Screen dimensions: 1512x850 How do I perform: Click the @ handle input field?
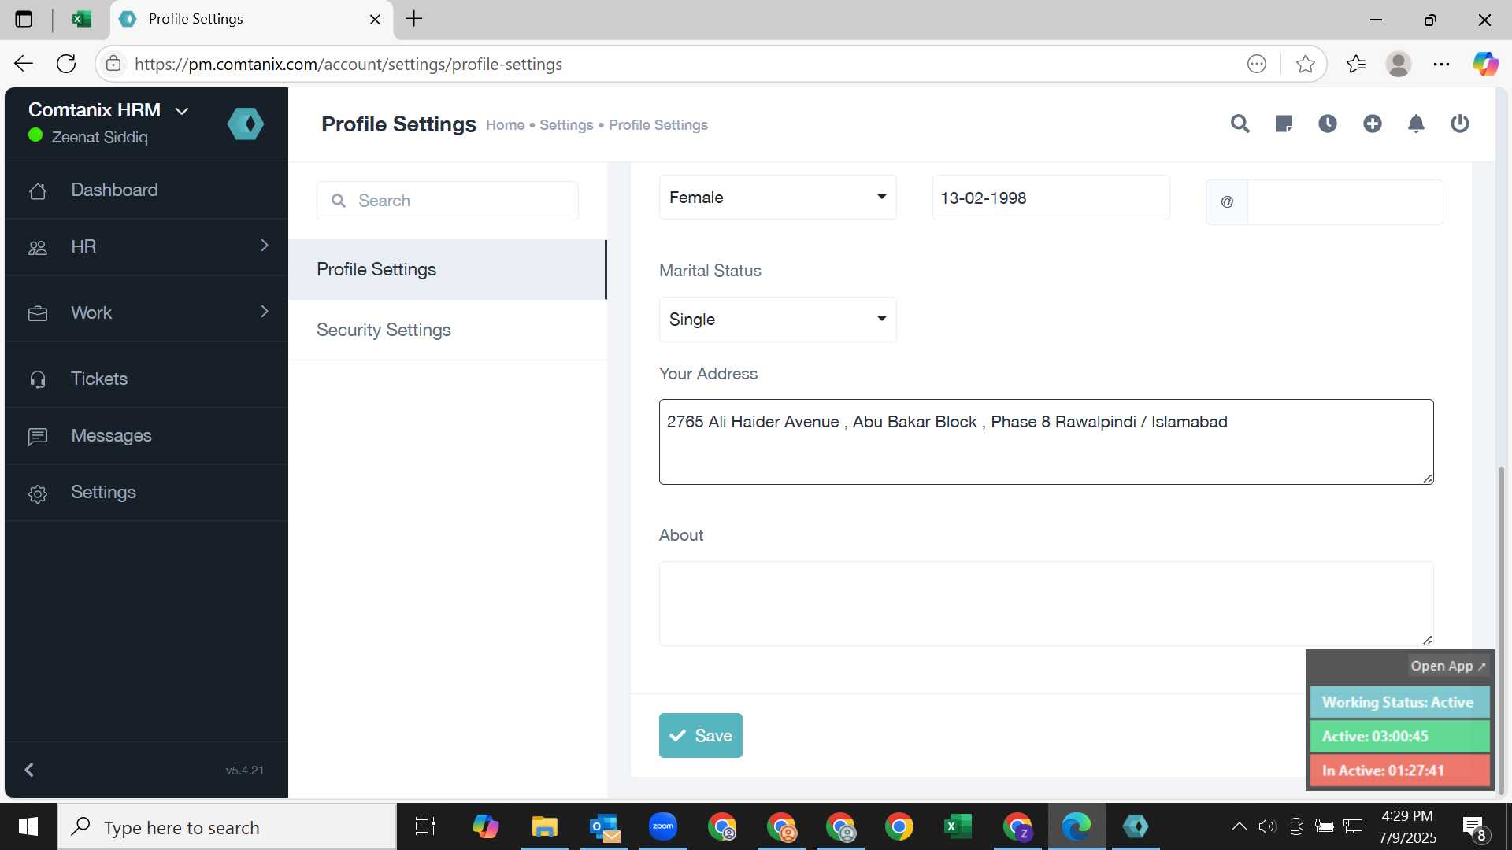1344,201
